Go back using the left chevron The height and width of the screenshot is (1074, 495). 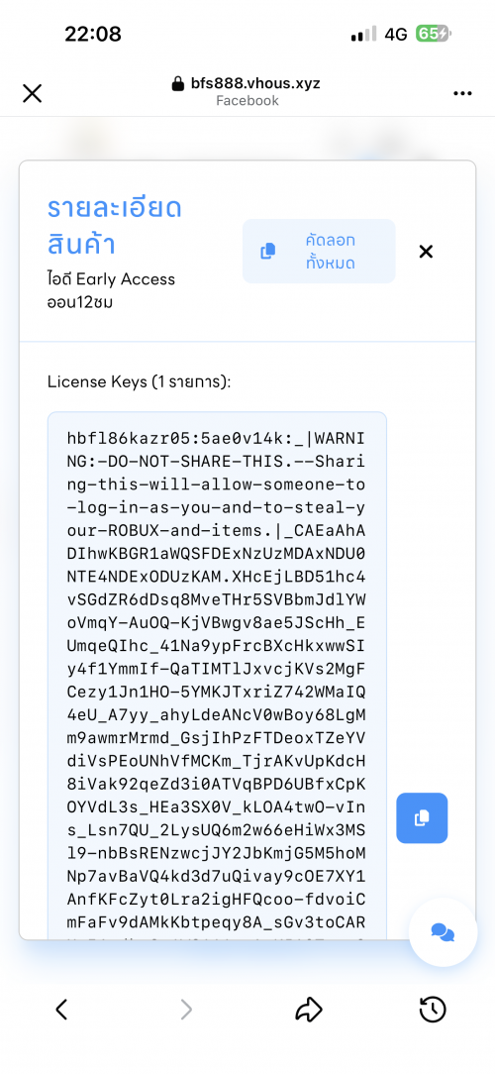61,1009
